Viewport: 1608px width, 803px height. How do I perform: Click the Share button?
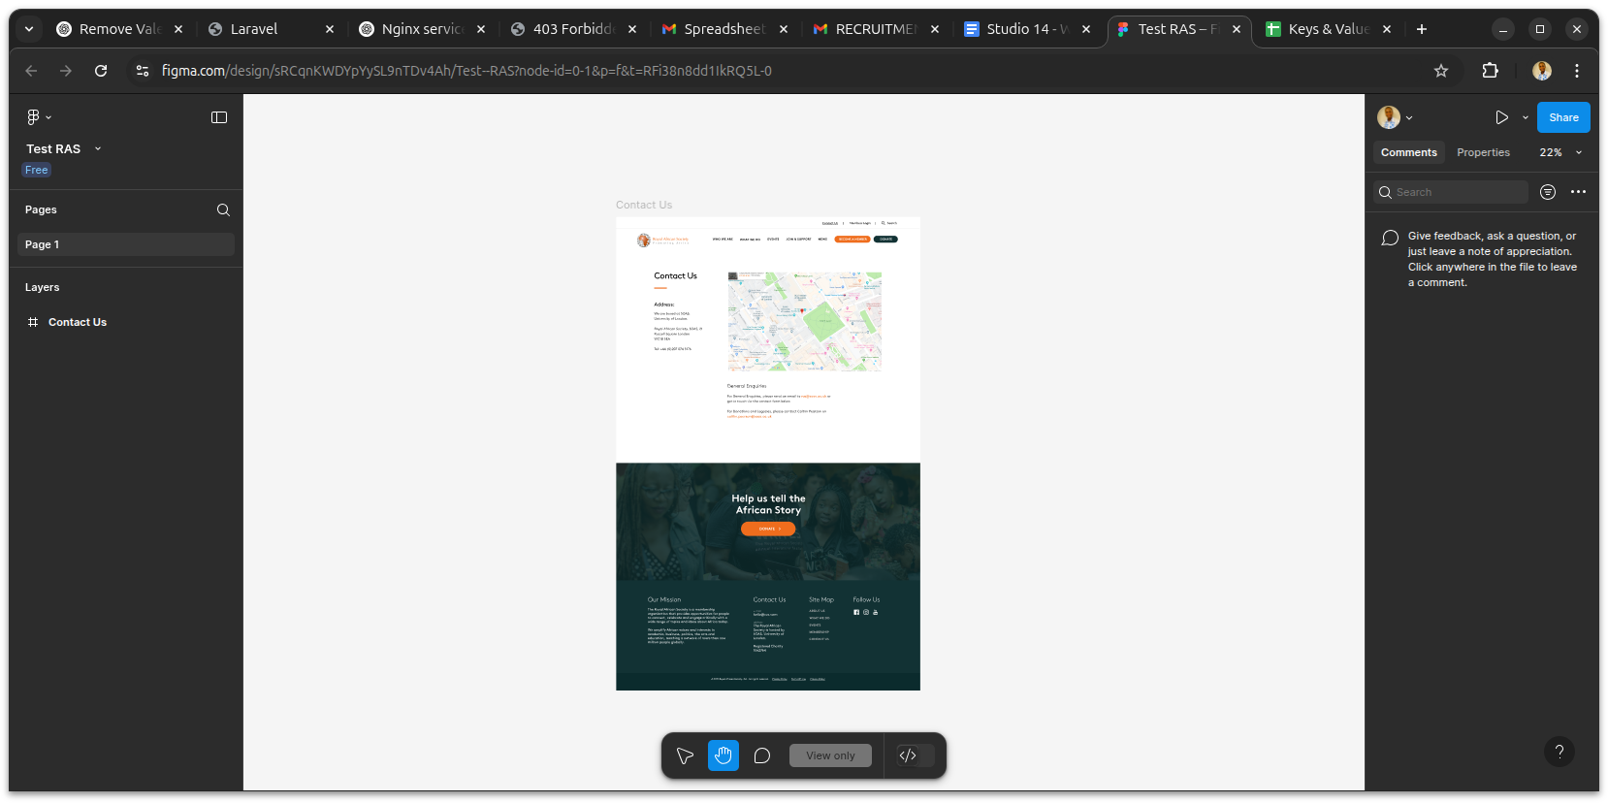click(x=1563, y=117)
